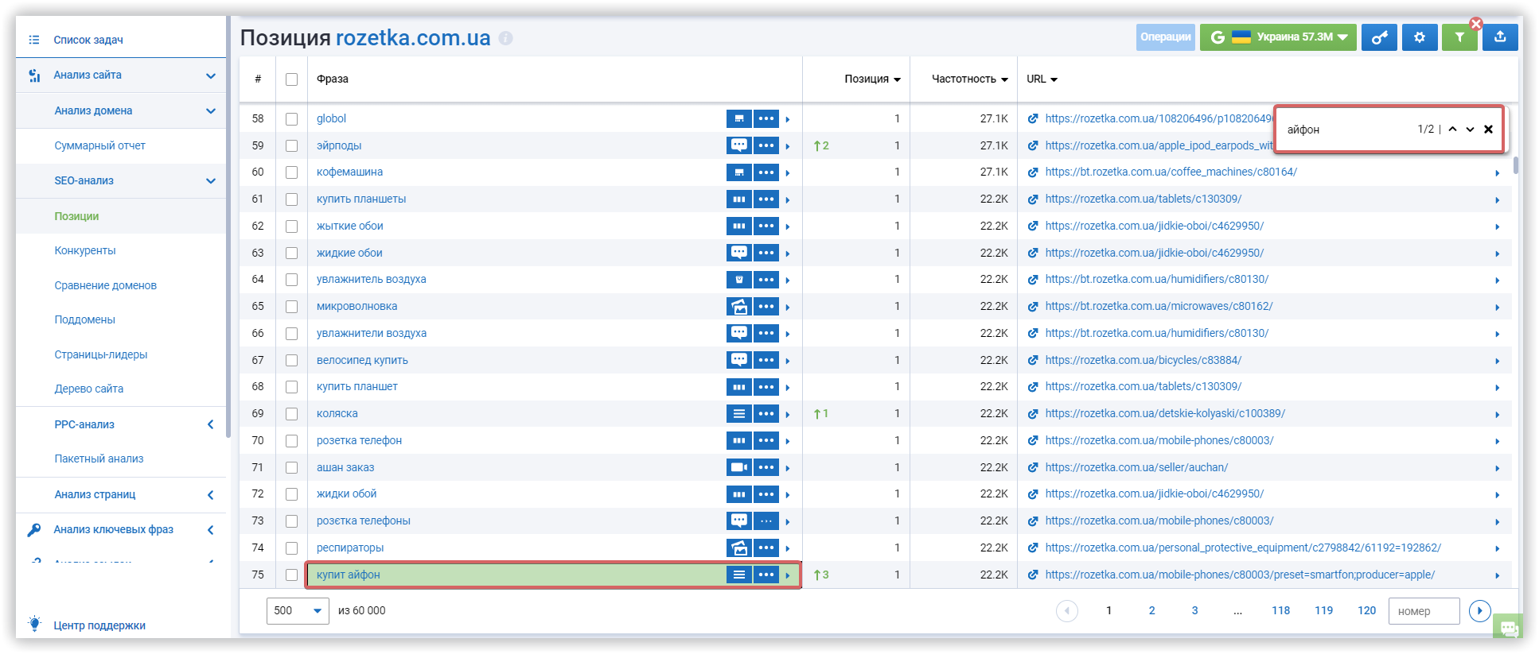Click the page номер input field
The width and height of the screenshot is (1539, 654).
pyautogui.click(x=1424, y=611)
